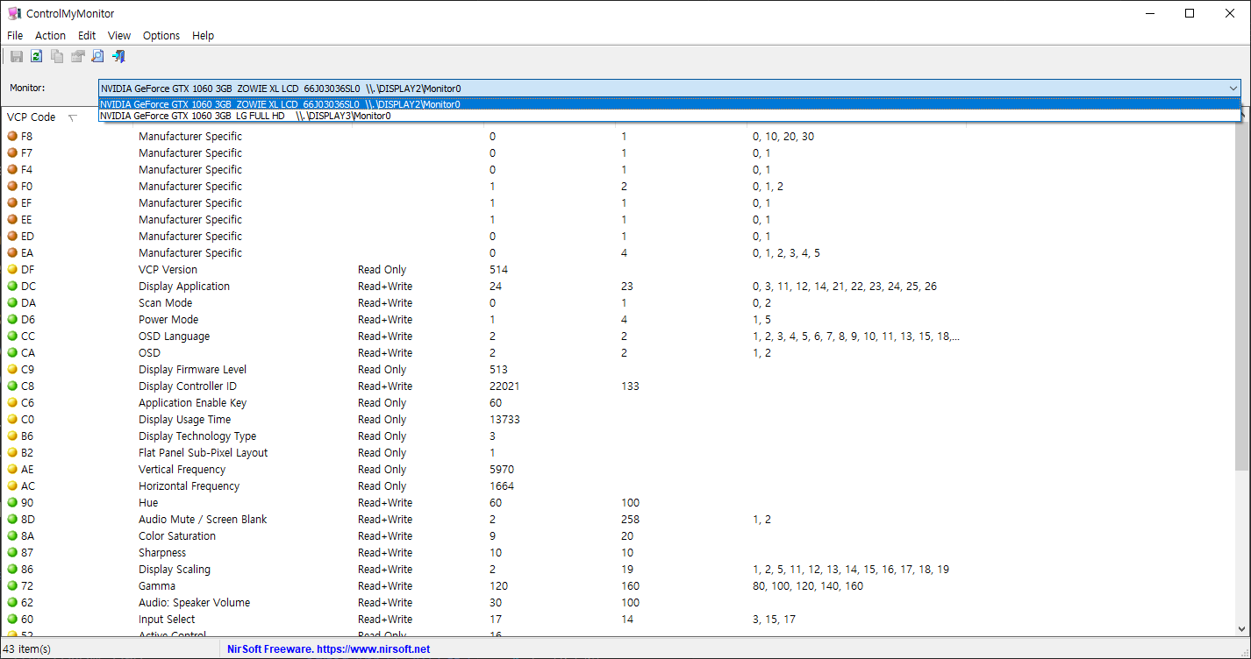Click the green dot beside code 60
Image resolution: width=1251 pixels, height=659 pixels.
tap(12, 620)
